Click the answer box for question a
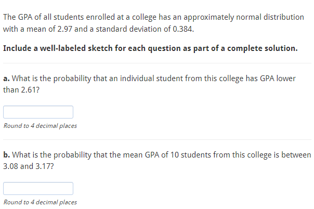This screenshot has width=314, height=209. [x=38, y=112]
